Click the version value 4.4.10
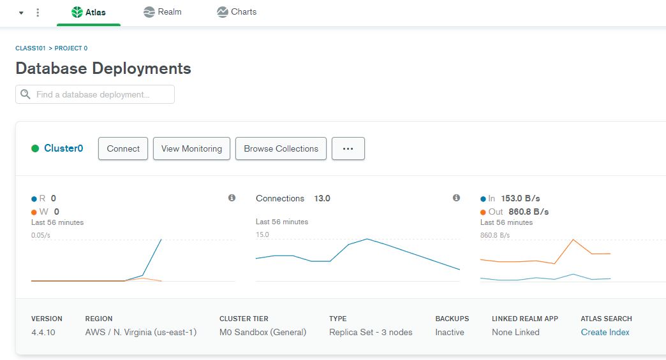This screenshot has width=666, height=360. 43,333
